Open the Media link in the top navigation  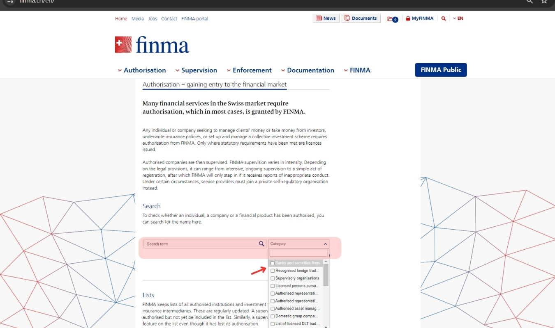point(138,18)
